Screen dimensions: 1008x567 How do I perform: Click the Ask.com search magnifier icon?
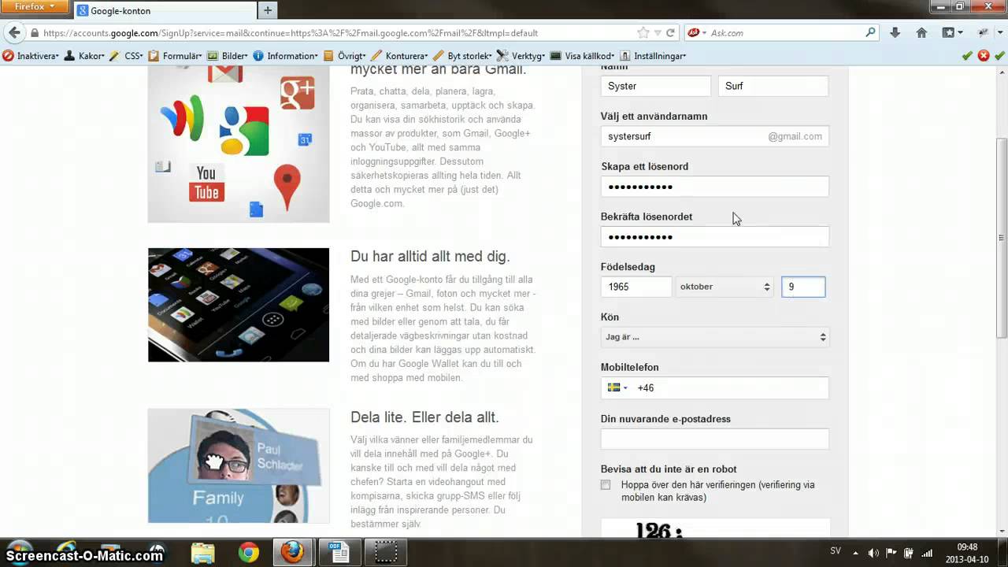click(x=870, y=33)
